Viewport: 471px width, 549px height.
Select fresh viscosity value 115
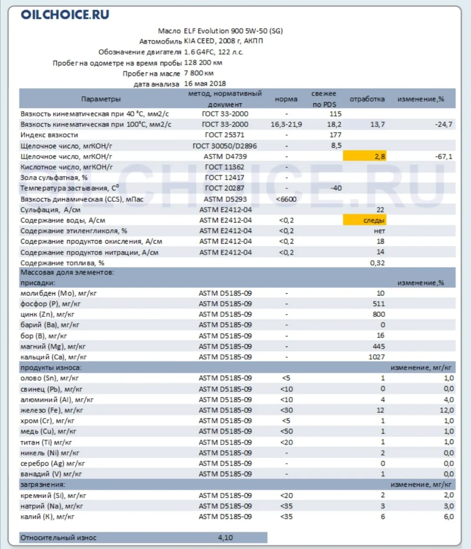point(335,114)
